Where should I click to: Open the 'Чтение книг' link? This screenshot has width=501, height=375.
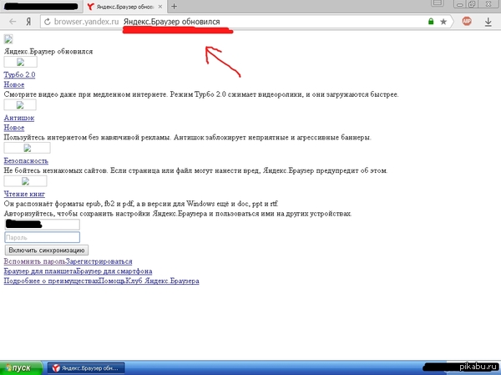[x=25, y=194]
